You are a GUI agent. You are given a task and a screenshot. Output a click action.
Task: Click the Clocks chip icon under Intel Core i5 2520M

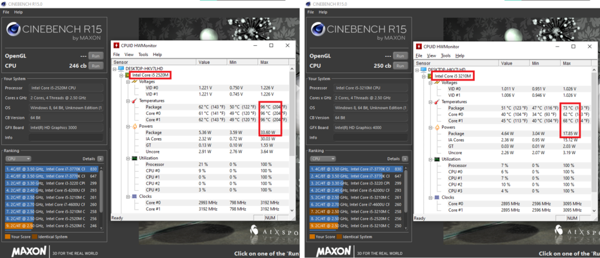point(134,196)
